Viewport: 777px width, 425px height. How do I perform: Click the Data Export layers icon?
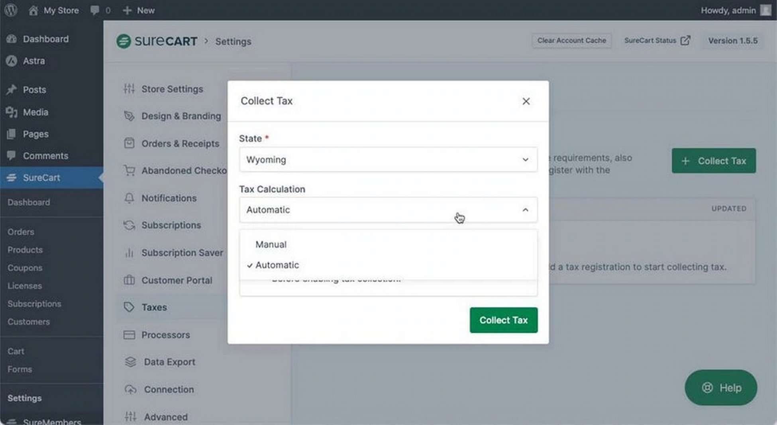tap(130, 362)
